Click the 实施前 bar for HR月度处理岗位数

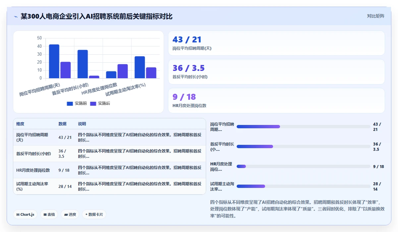pos(111,75)
